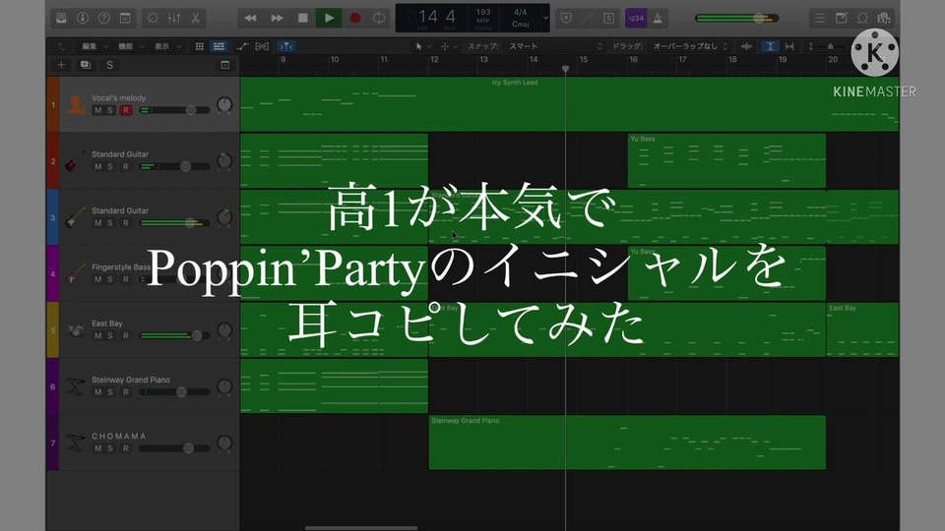
Task: Click the green Play button
Action: 329,18
